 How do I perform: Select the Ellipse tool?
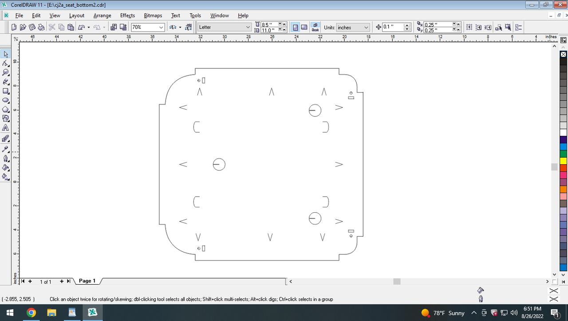pyautogui.click(x=6, y=100)
